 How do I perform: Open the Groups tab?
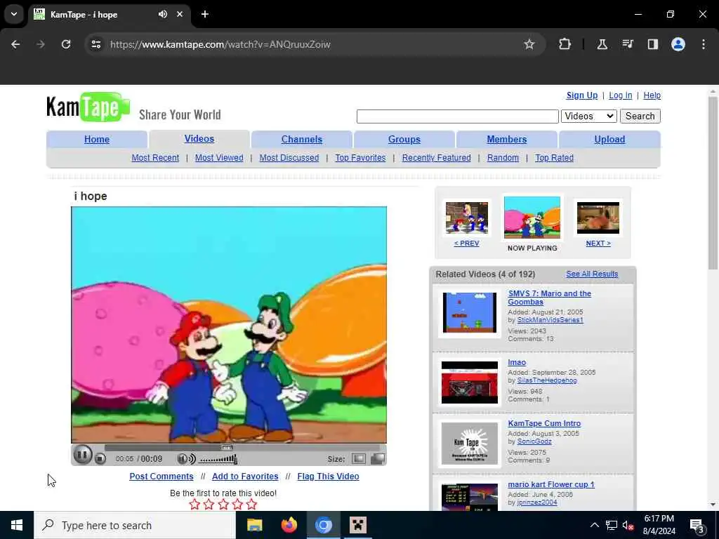click(x=404, y=140)
